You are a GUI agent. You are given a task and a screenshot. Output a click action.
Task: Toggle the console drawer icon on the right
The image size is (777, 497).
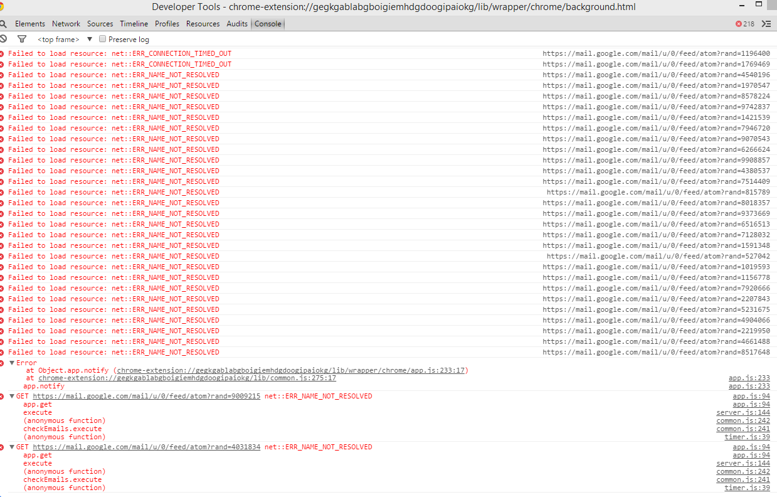click(x=766, y=23)
